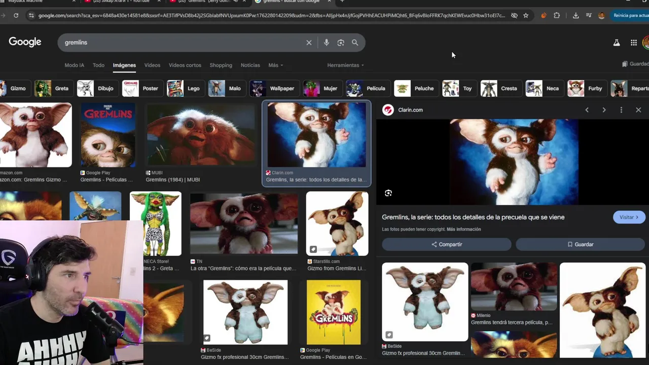
Task: Filter images by Dibujo chip
Action: [97, 88]
